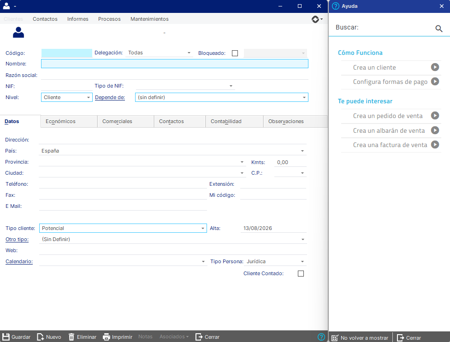Click the Código input field

66,53
